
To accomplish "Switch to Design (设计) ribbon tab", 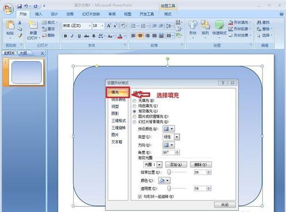I will [54, 14].
